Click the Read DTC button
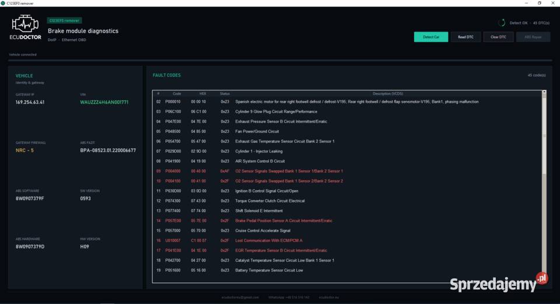This screenshot has width=560, height=304. pyautogui.click(x=466, y=37)
